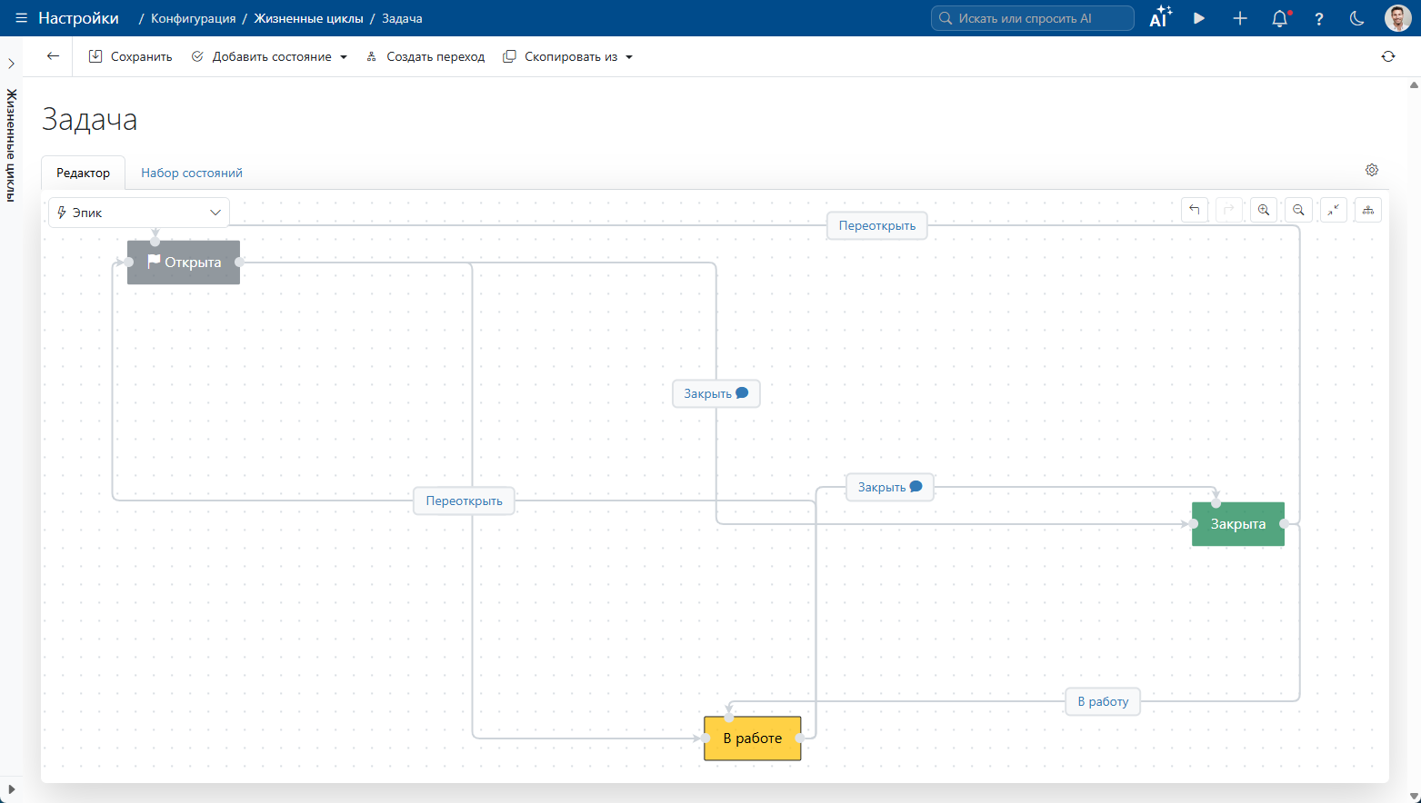The width and height of the screenshot is (1421, 803).
Task: Open the hamburger main menu
Action: (21, 18)
